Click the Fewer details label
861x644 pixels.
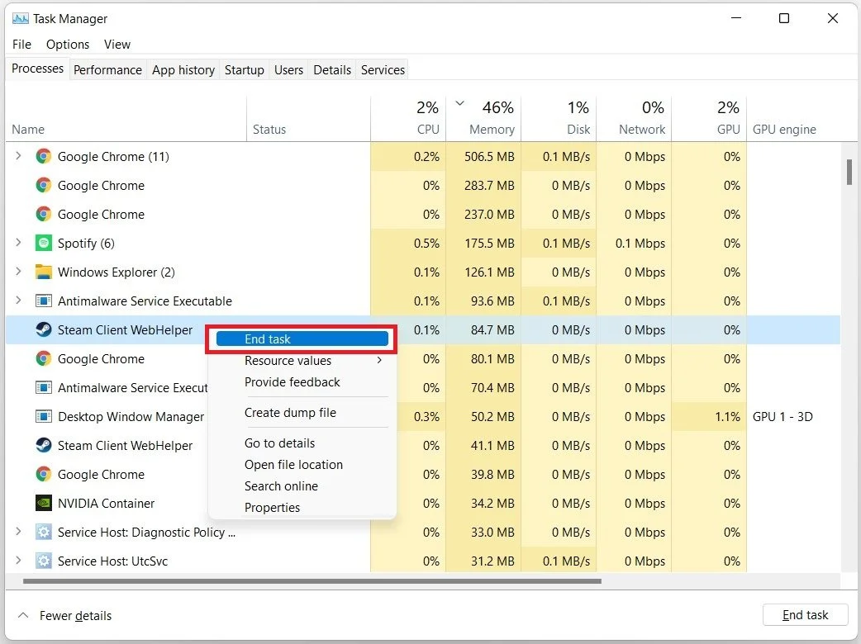75,615
